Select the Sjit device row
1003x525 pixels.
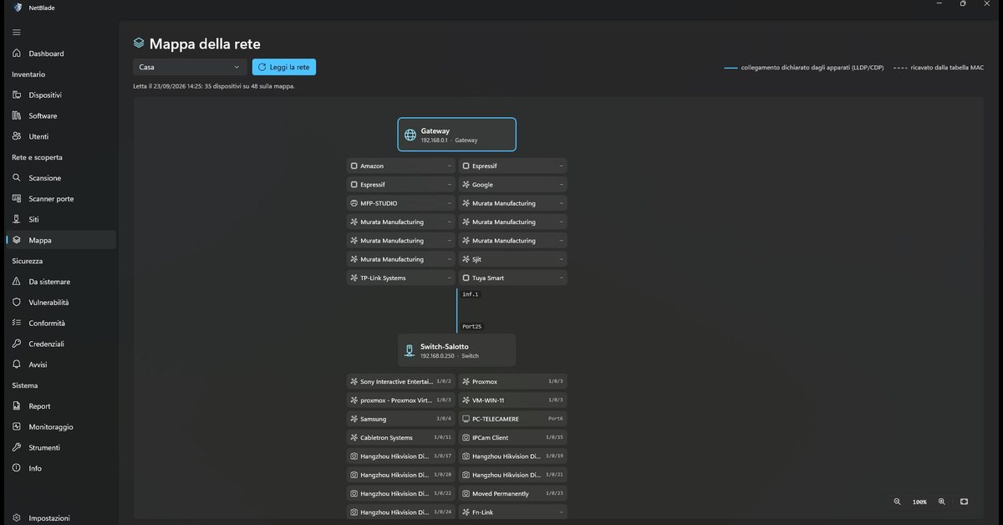tap(513, 259)
